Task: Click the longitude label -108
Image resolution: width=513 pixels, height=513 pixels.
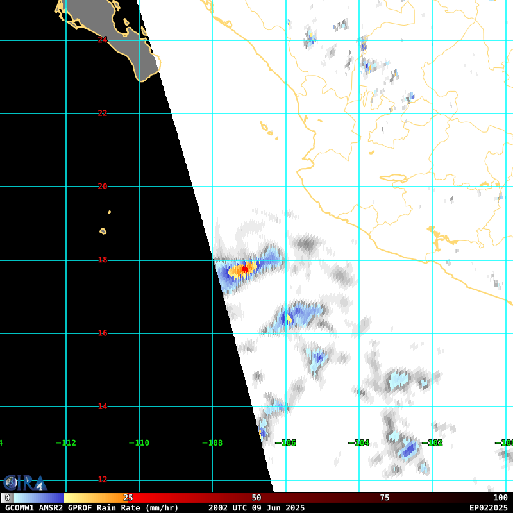Action: point(212,443)
